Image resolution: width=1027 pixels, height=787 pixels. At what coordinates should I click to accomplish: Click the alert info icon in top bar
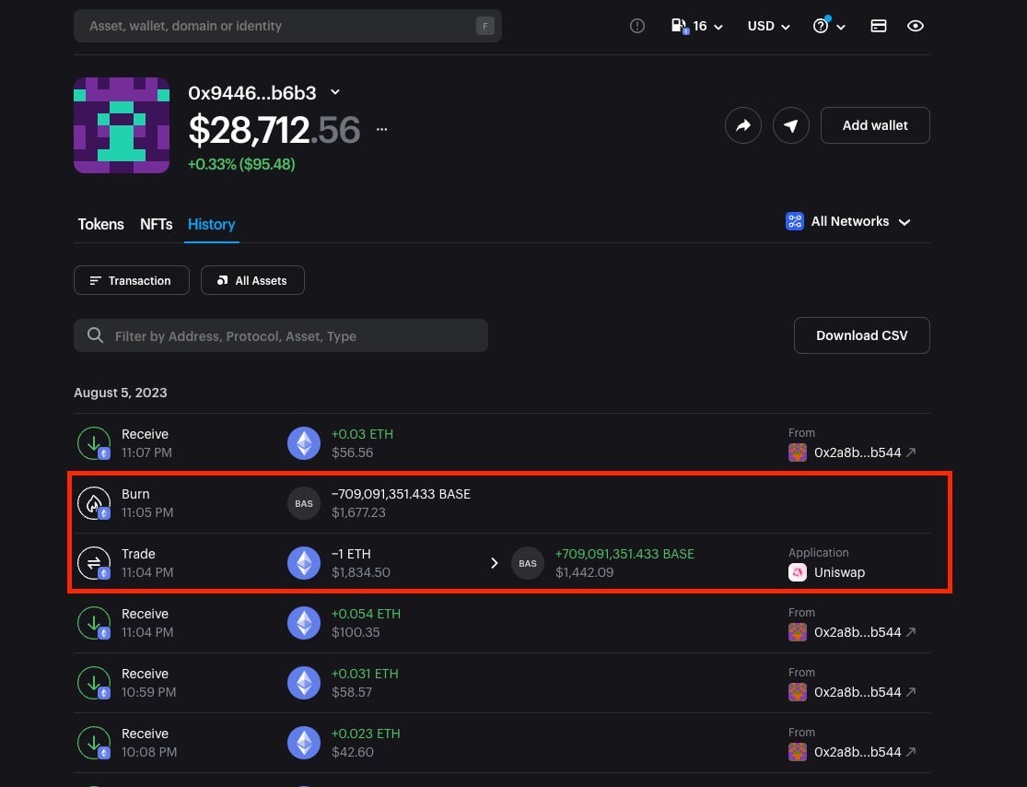(636, 26)
